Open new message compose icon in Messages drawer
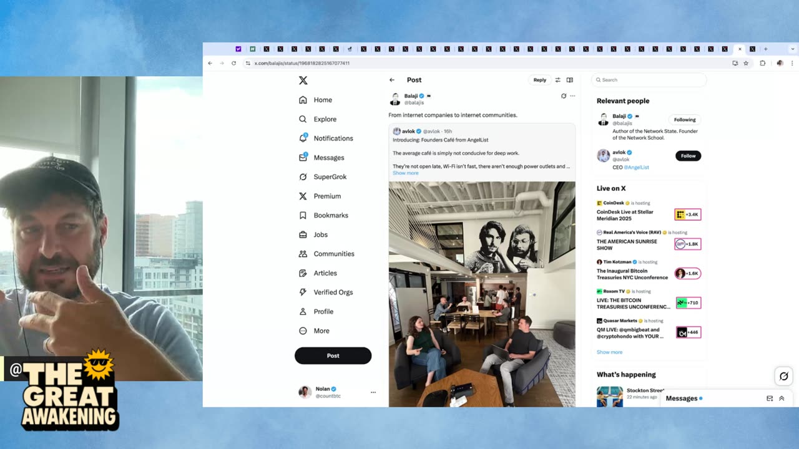This screenshot has width=799, height=449. pyautogui.click(x=770, y=398)
